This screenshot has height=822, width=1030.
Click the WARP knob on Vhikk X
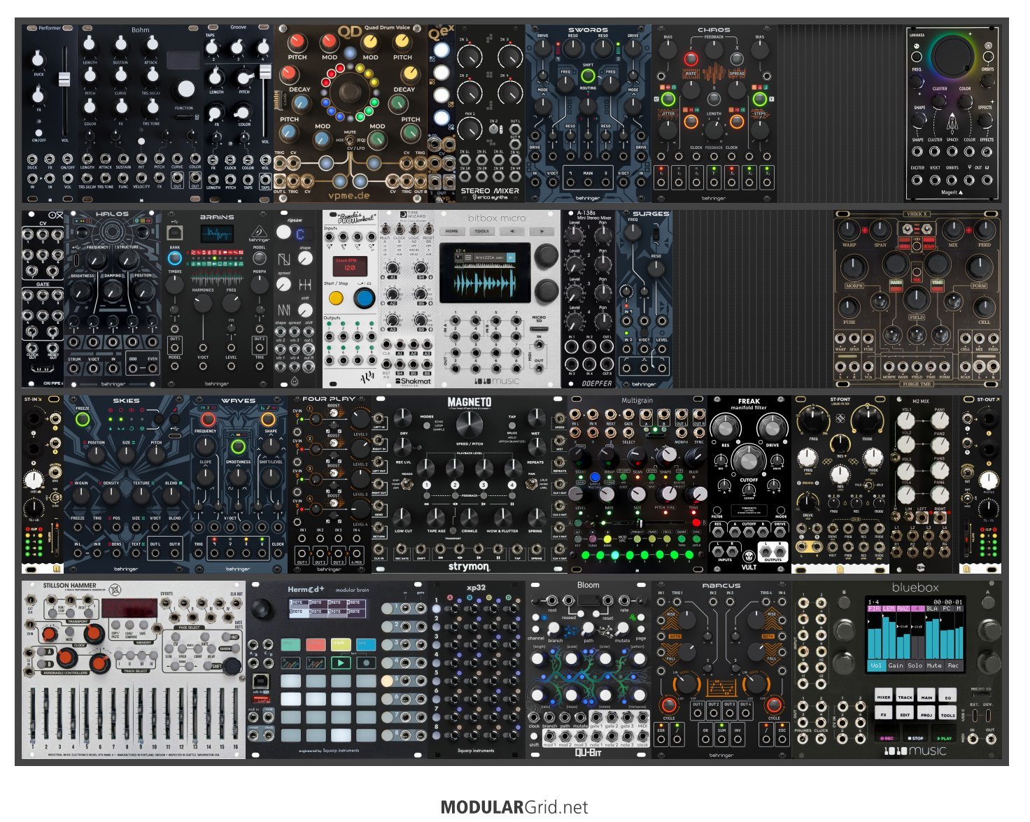pos(849,229)
